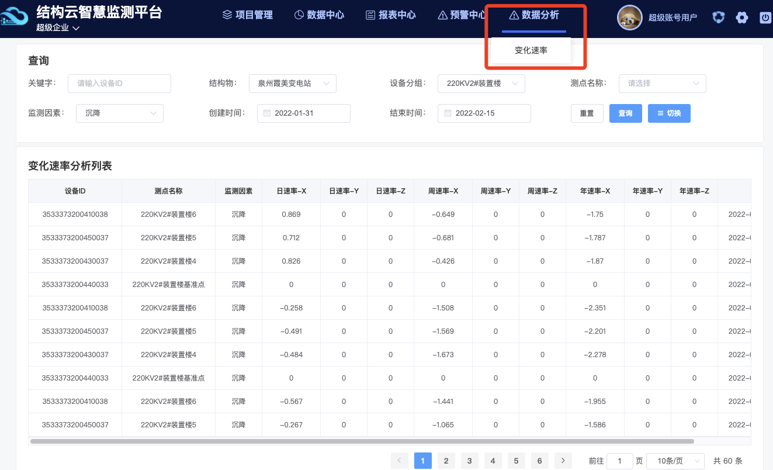Go to pagination page 6
Image resolution: width=773 pixels, height=470 pixels.
[x=539, y=461]
